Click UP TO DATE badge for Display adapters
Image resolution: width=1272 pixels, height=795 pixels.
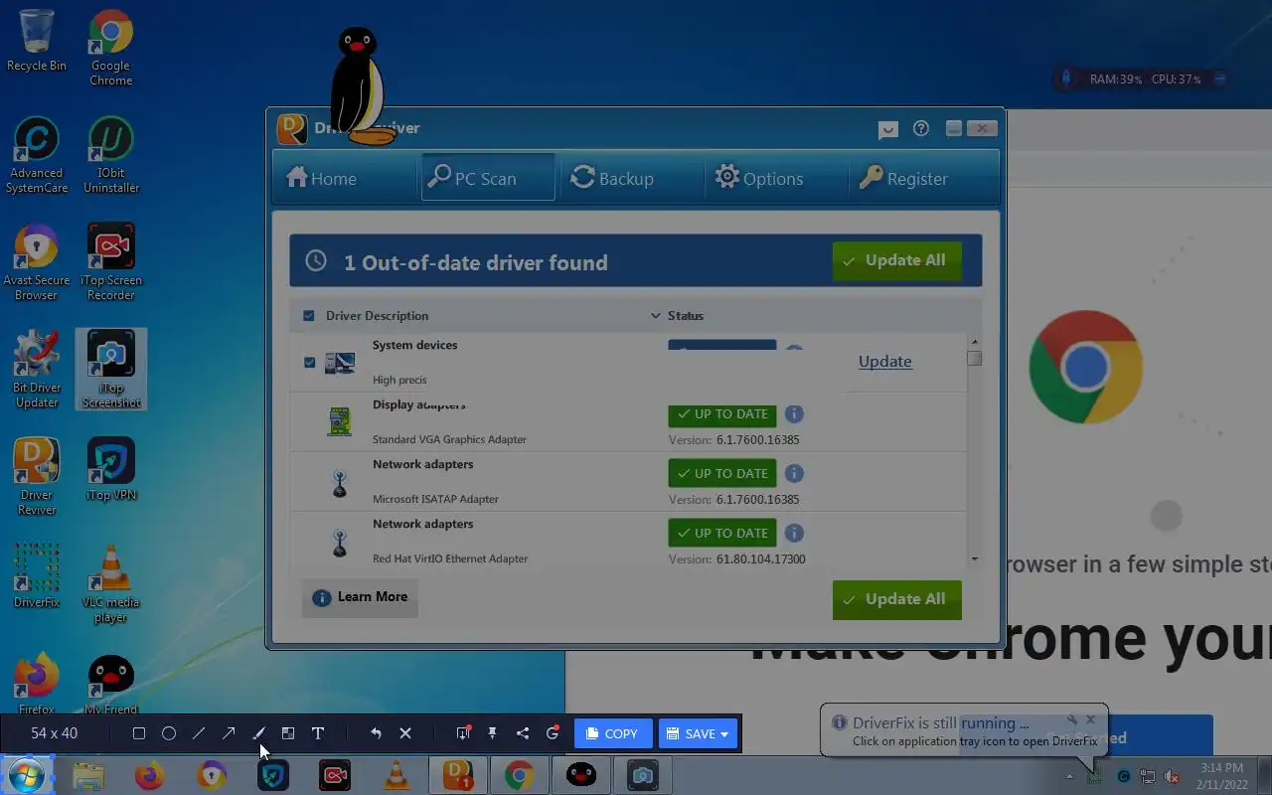(x=722, y=414)
